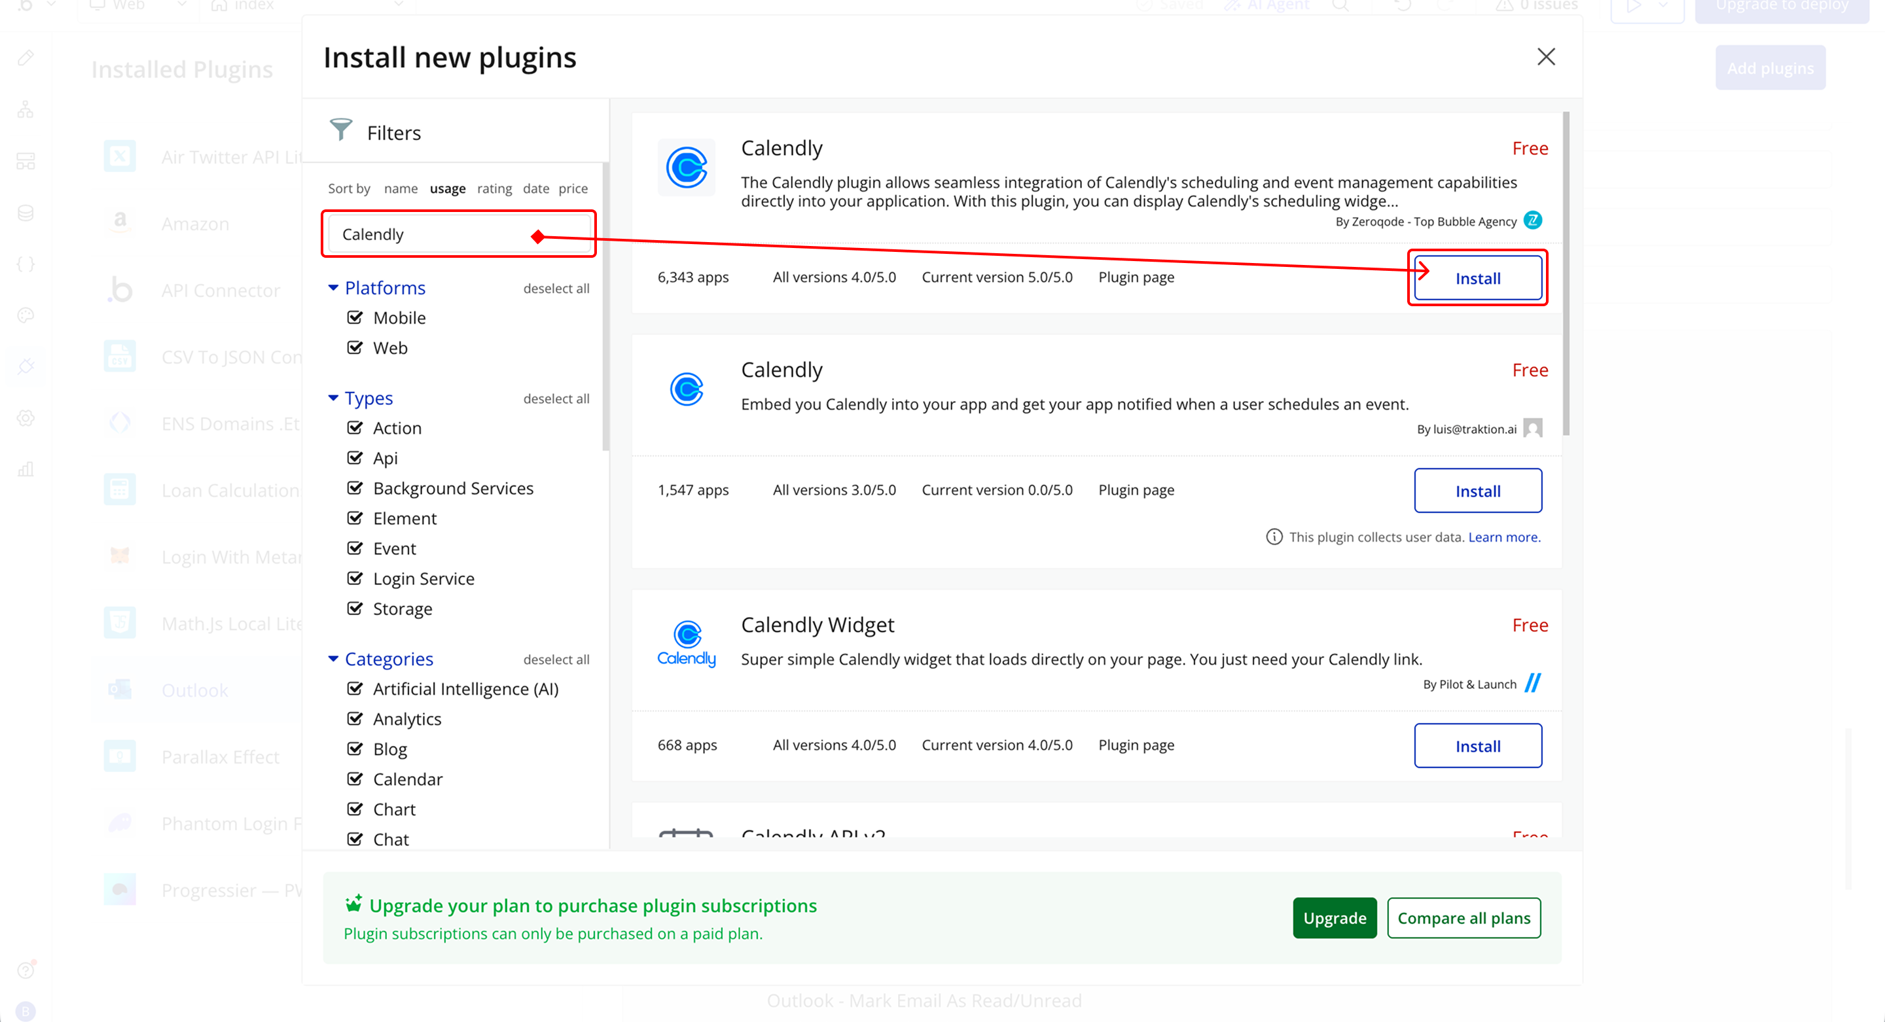Click the Pilot & Launch author icon
The image size is (1885, 1022).
[1532, 683]
